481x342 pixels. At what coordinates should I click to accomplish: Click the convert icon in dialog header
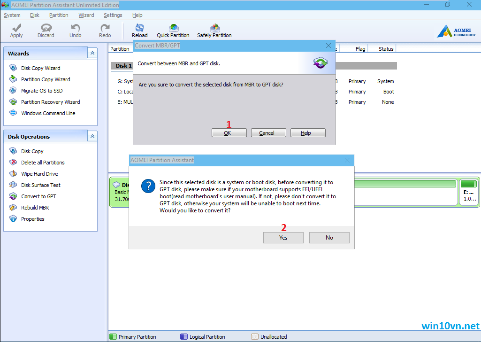(x=321, y=63)
